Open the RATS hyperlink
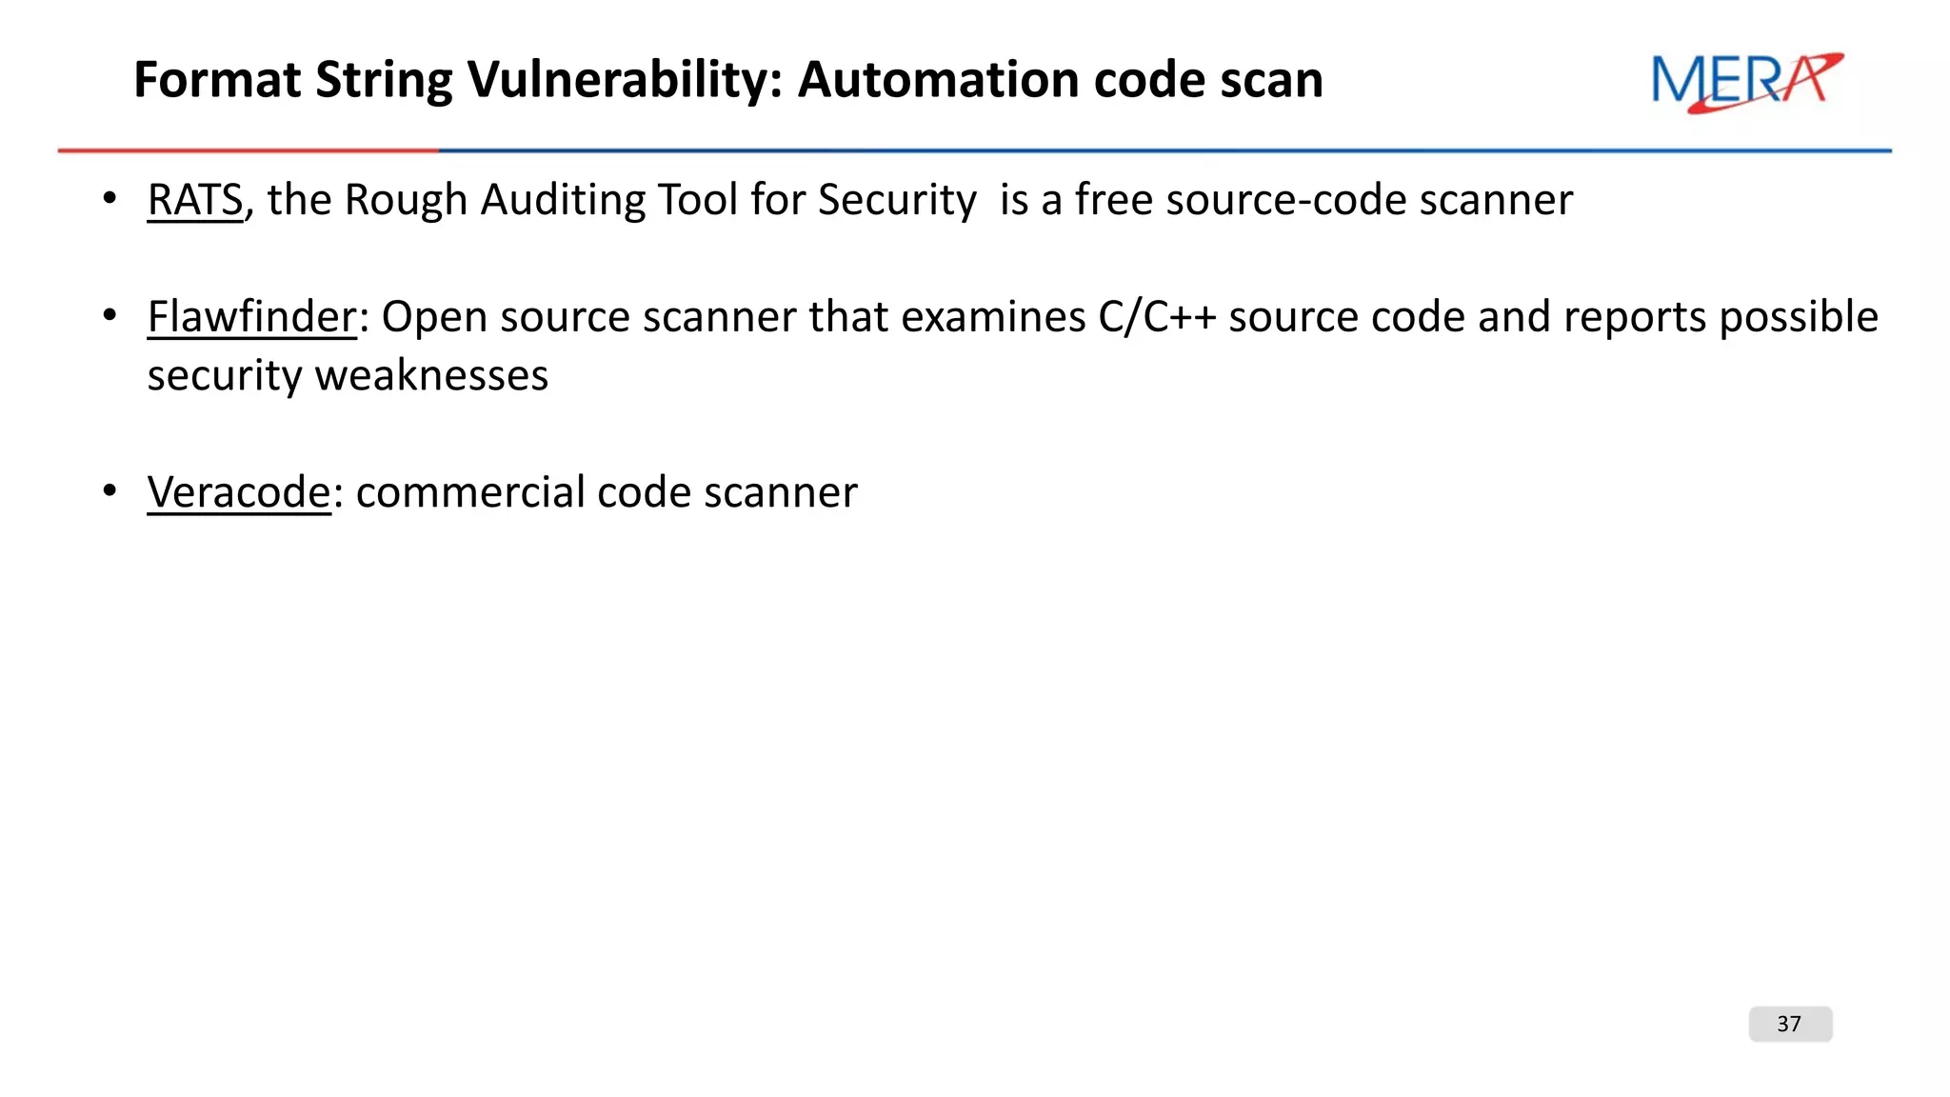Image resolution: width=1950 pixels, height=1097 pixels. 195,201
